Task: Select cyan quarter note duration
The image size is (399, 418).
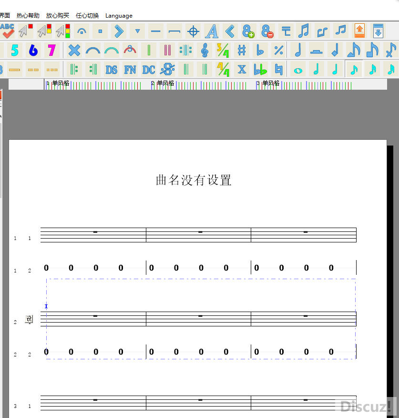Action: 335,70
